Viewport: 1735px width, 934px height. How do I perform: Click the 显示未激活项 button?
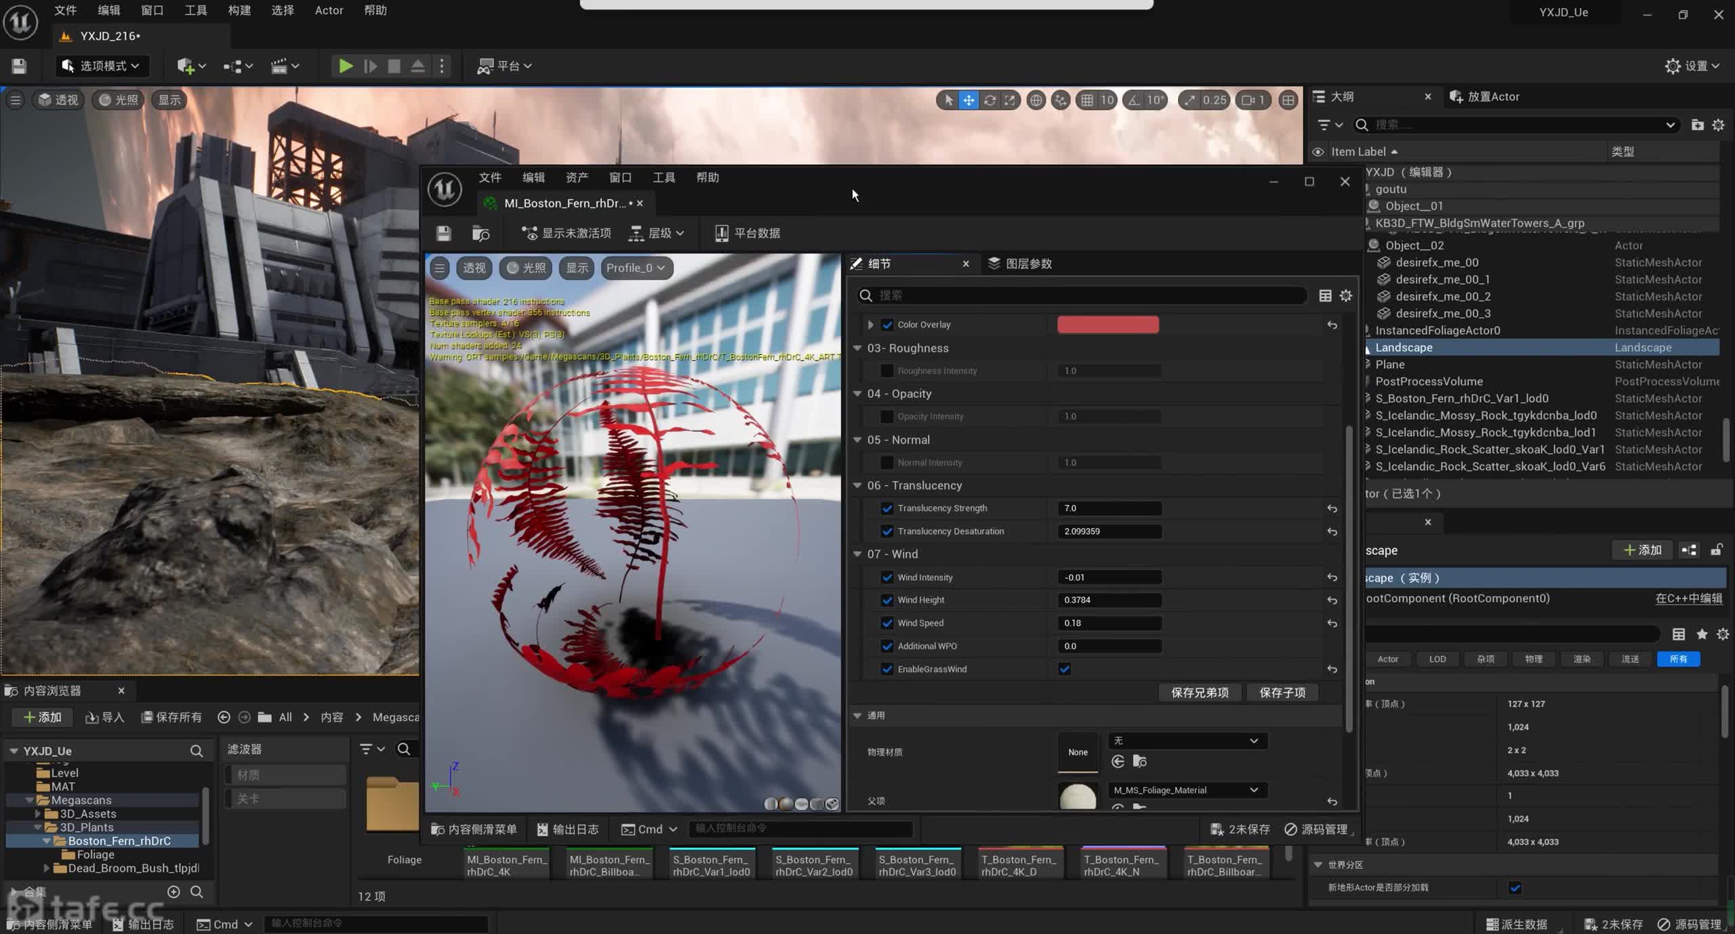pos(566,233)
